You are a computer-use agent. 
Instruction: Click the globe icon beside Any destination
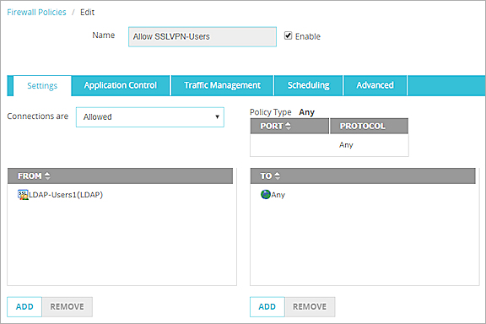pos(266,194)
